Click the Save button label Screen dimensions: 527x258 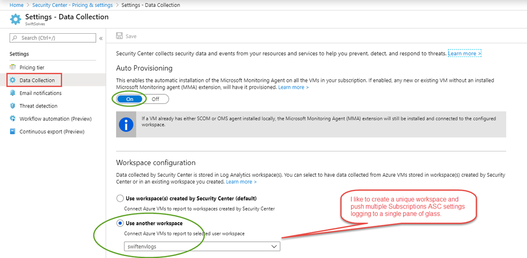pos(131,36)
